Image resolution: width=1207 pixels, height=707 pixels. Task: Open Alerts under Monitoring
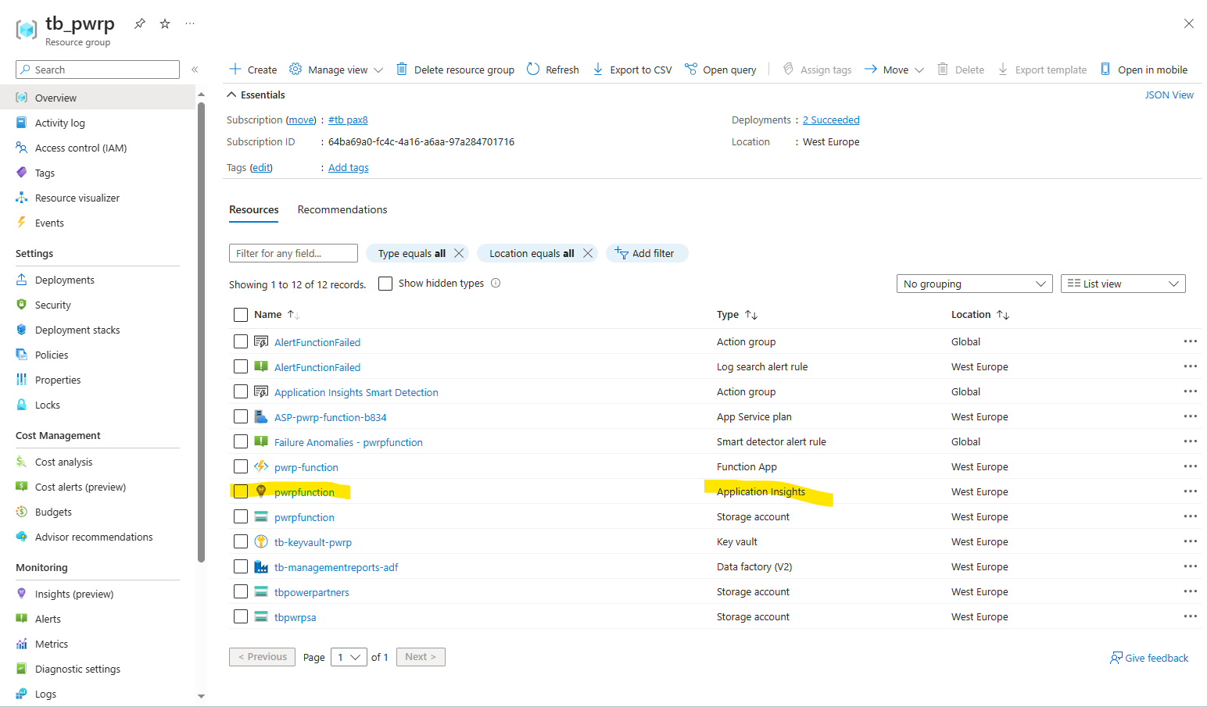pyautogui.click(x=48, y=619)
